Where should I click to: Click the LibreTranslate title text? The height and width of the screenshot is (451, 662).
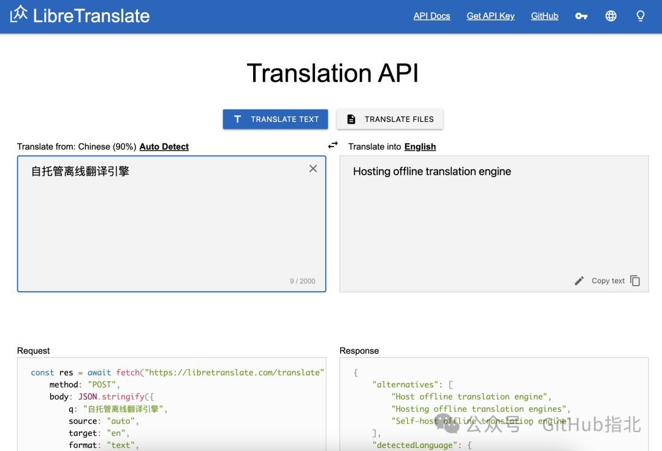coord(91,16)
